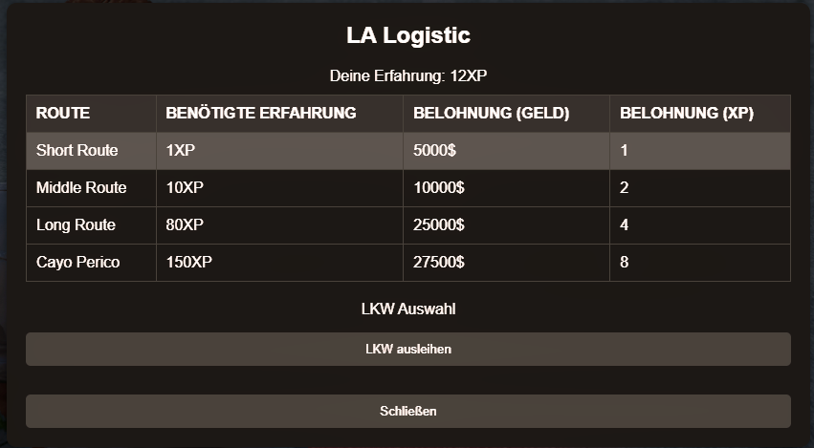The image size is (814, 448).
Task: Click the 80XP required experience cell
Action: (x=186, y=225)
